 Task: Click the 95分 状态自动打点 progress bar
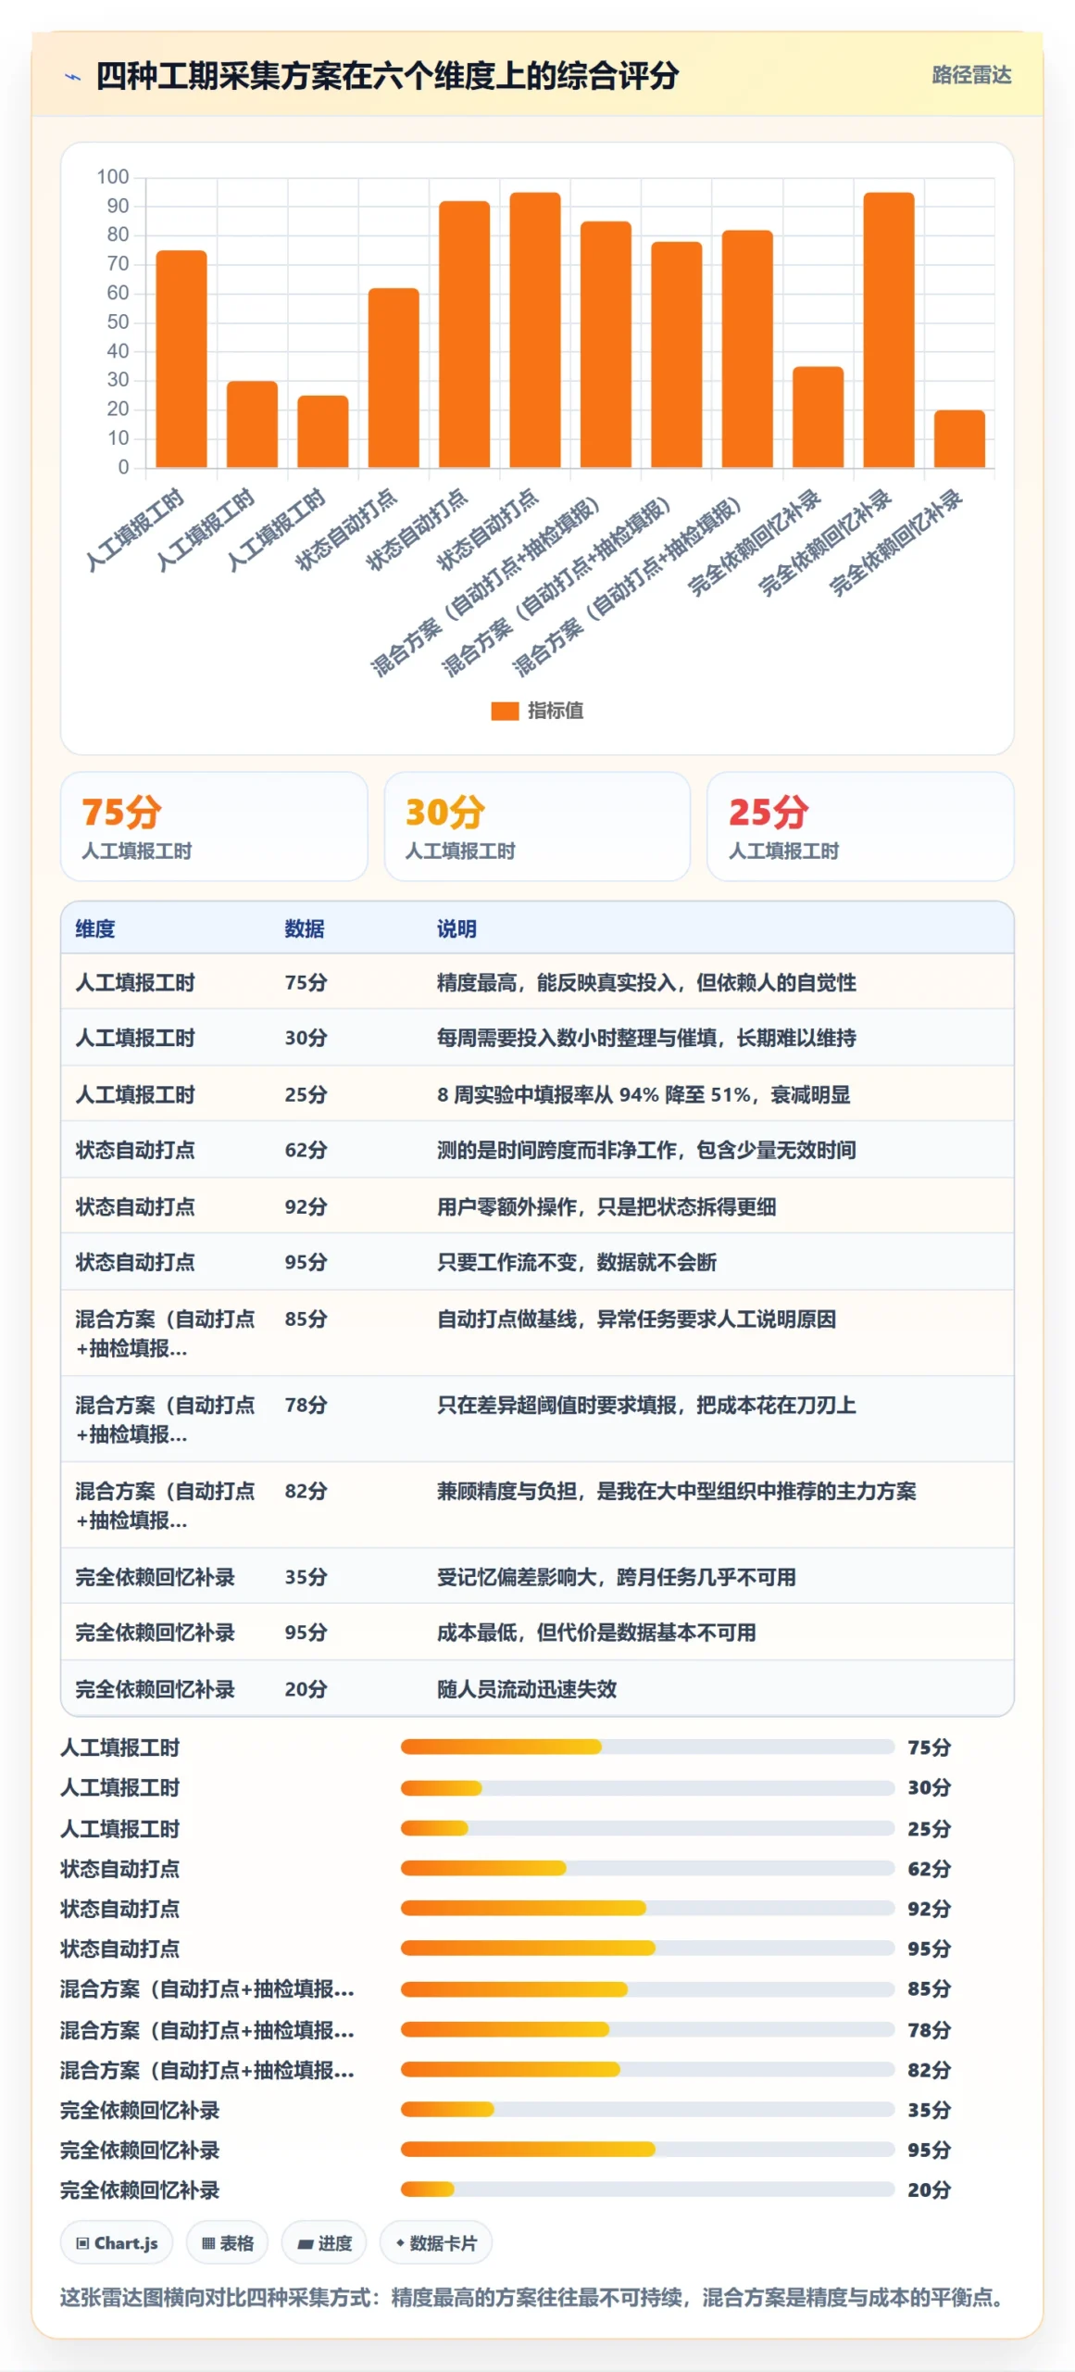[x=647, y=1948]
